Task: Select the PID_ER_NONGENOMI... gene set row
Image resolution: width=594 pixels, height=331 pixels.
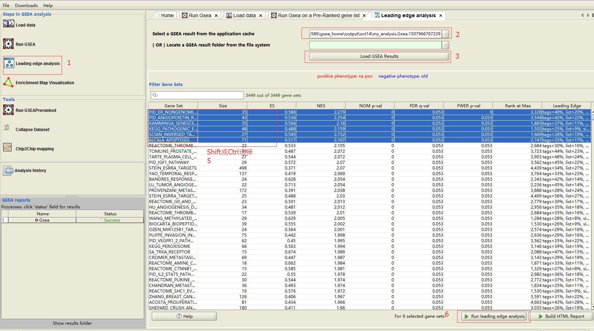Action: [370, 112]
